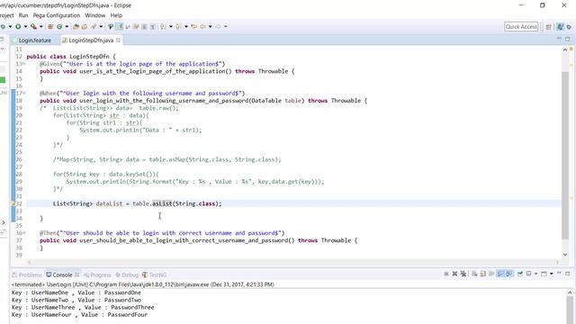Switch to the Debug view tab
Viewport: 576px width, 324px height.
pos(127,274)
